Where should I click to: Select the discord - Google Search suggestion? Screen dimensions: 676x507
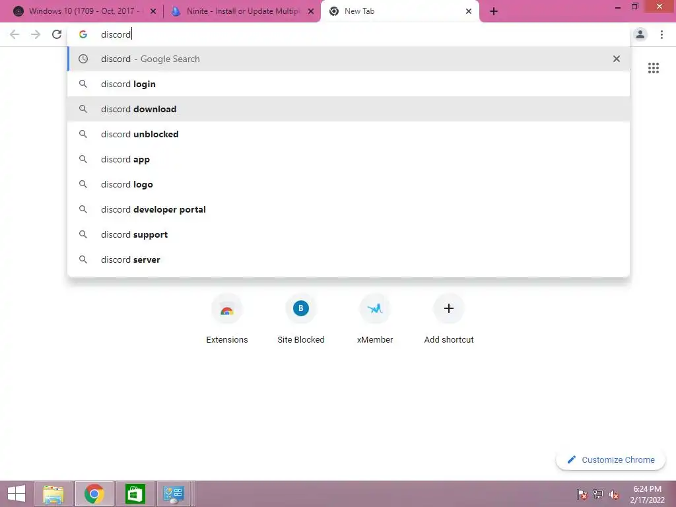coord(349,59)
